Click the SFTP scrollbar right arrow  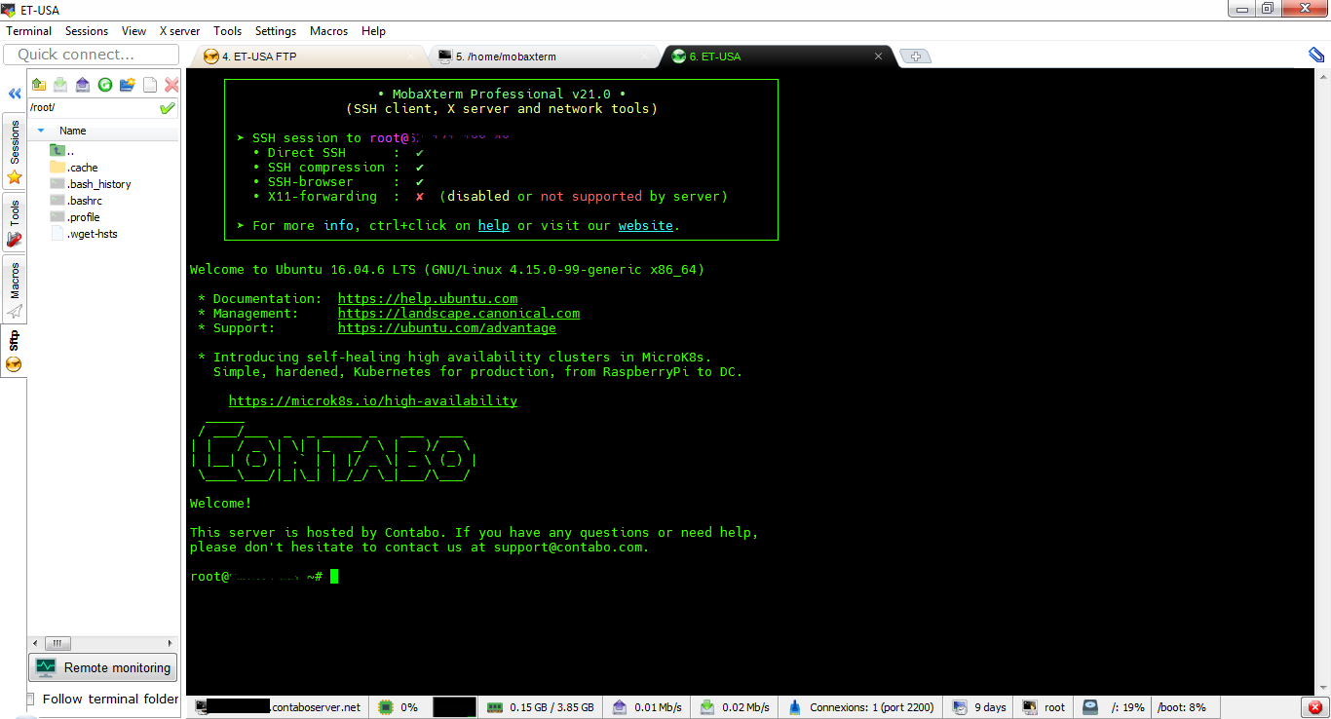pos(171,643)
